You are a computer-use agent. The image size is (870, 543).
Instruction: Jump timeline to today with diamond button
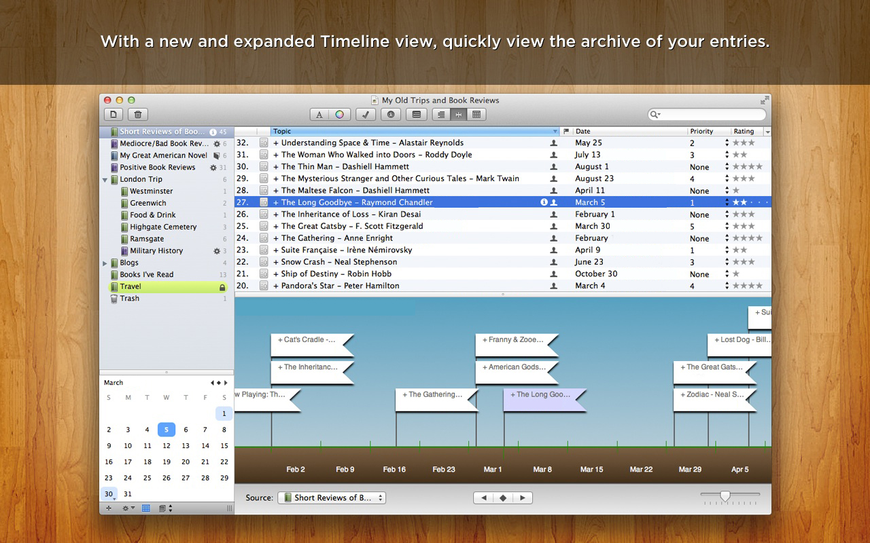[503, 498]
